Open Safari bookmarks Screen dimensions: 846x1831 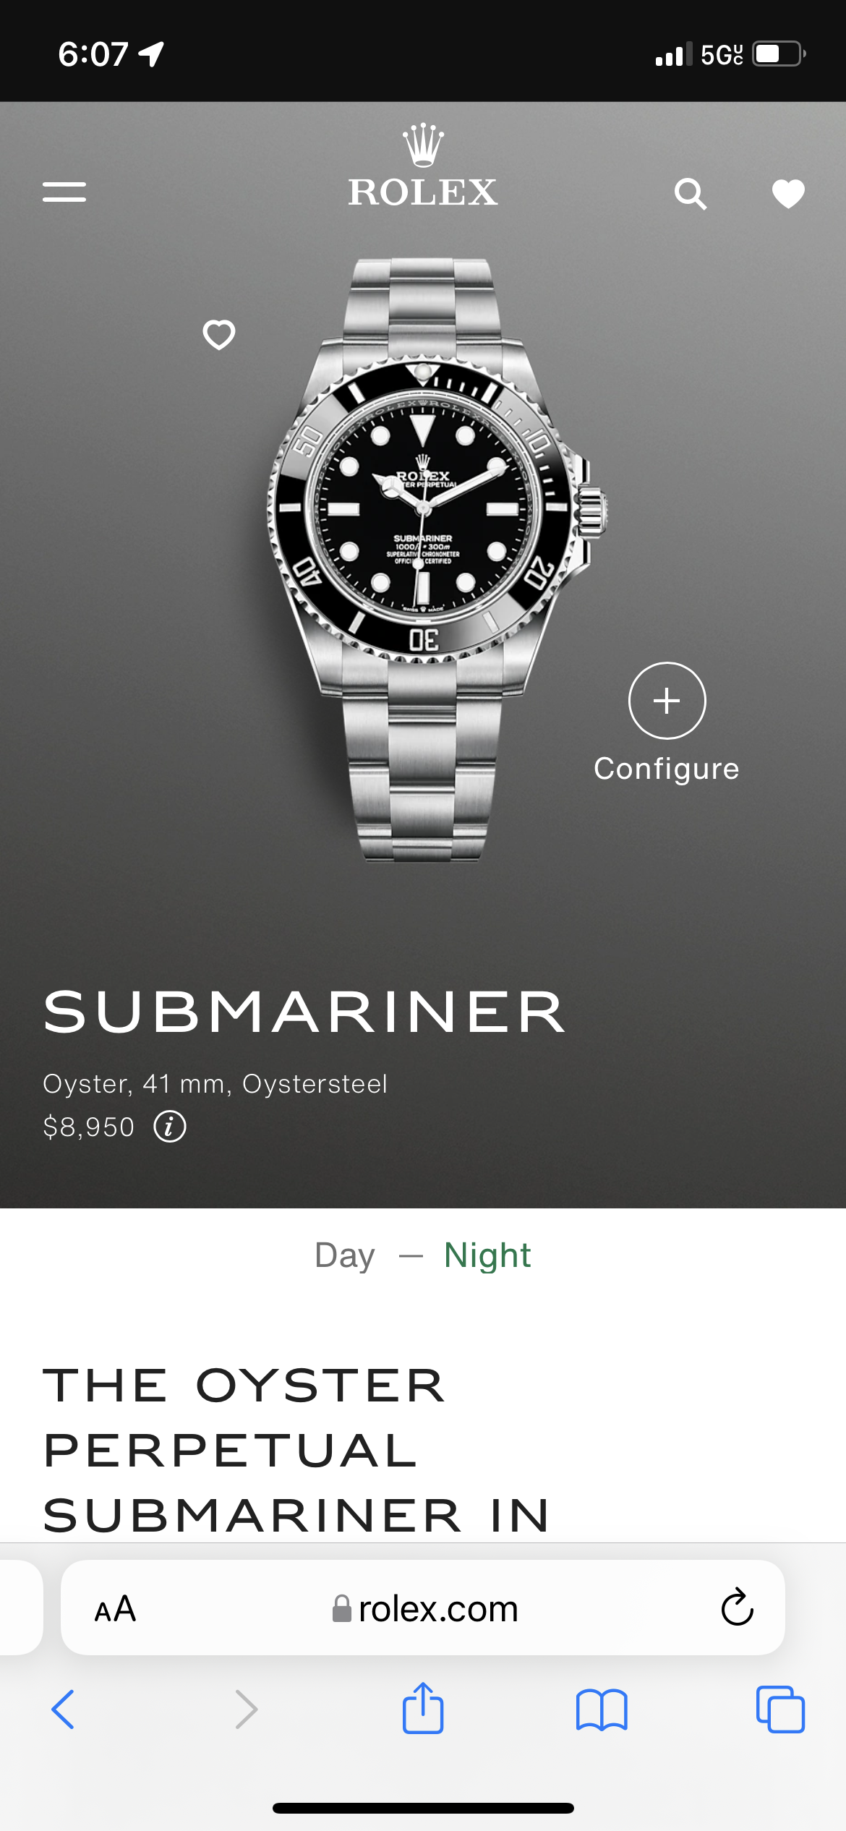pyautogui.click(x=602, y=1710)
